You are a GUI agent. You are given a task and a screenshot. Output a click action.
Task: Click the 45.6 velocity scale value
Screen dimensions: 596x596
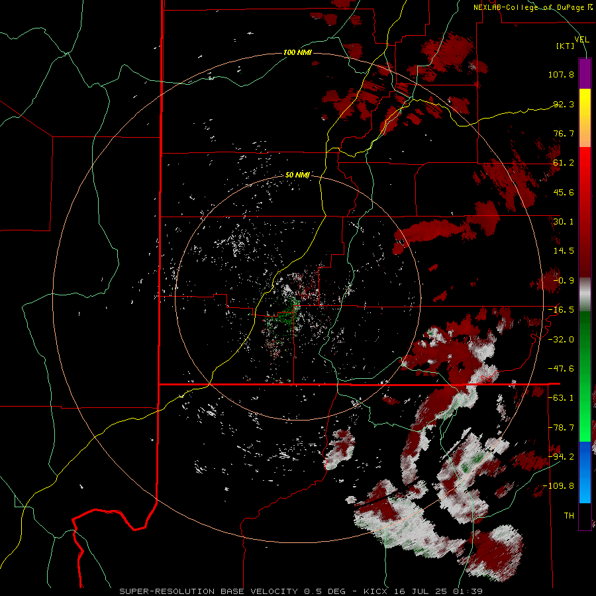click(564, 192)
